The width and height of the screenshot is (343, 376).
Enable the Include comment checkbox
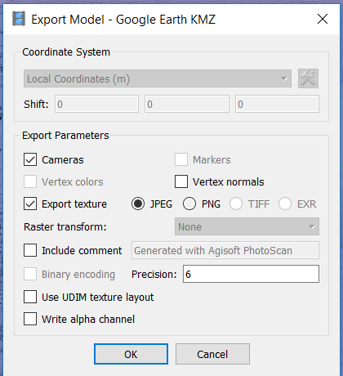click(x=30, y=250)
